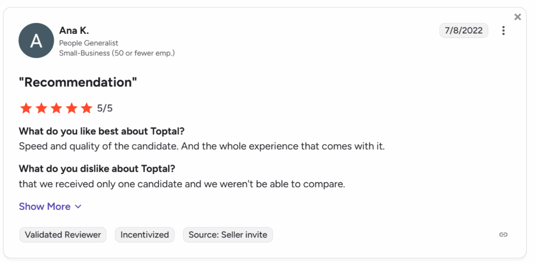Click the first red rating star
This screenshot has width=535, height=263.
tap(26, 109)
